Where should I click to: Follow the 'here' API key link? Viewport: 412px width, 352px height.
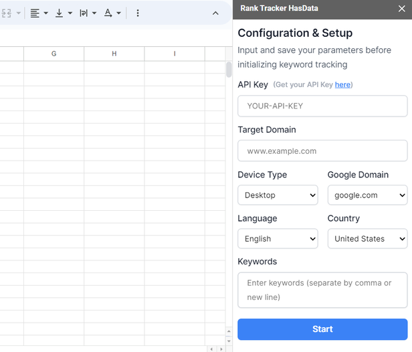(x=342, y=85)
